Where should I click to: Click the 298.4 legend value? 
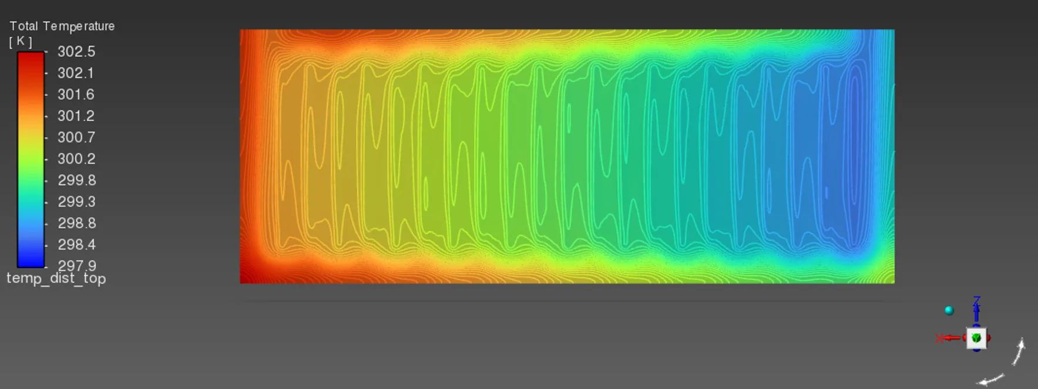click(77, 244)
